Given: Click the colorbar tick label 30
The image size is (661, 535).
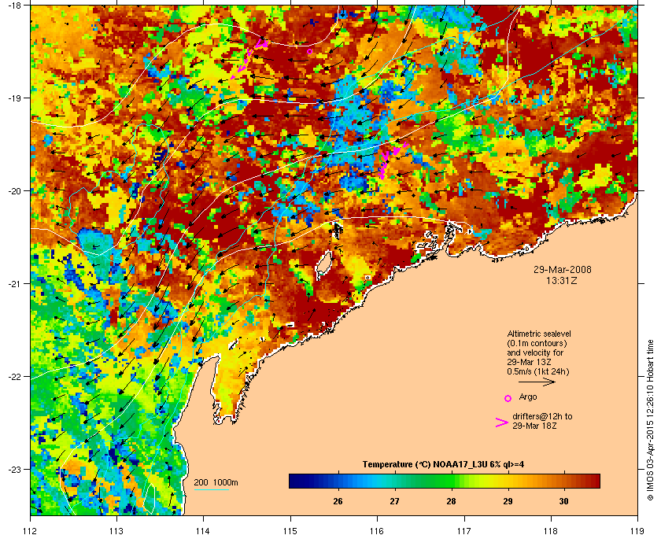Looking at the screenshot, I should 563,502.
